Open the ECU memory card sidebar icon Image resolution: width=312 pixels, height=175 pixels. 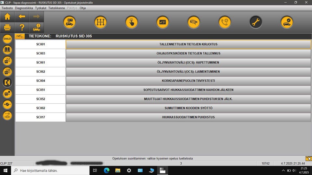click(x=7, y=93)
